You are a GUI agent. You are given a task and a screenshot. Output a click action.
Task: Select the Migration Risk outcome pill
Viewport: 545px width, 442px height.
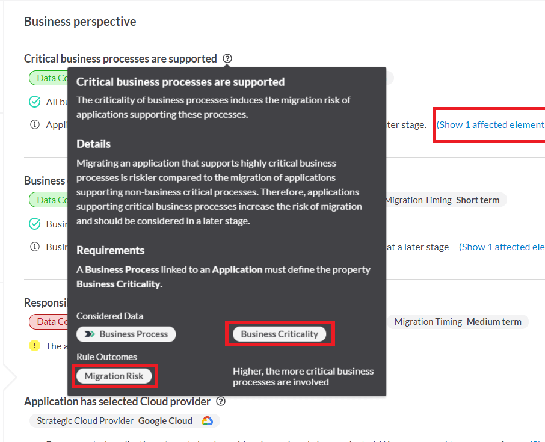(x=114, y=376)
